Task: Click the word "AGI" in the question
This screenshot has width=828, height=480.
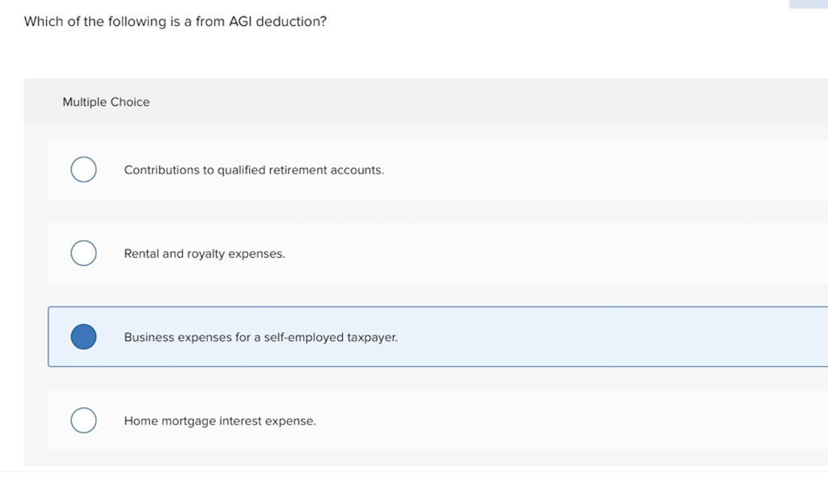Action: (x=240, y=22)
